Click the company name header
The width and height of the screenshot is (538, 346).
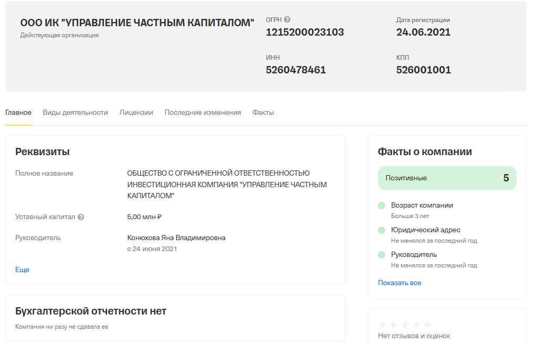[138, 23]
